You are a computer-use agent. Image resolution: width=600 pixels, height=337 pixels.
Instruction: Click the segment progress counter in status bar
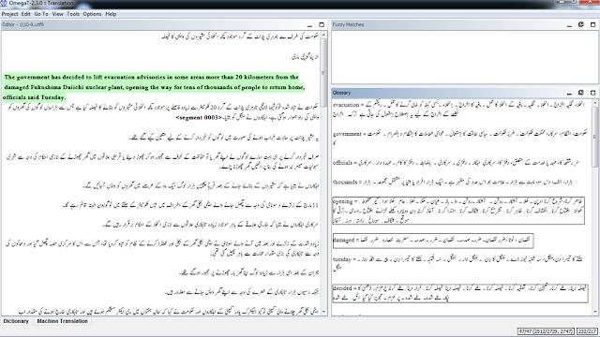point(546,331)
